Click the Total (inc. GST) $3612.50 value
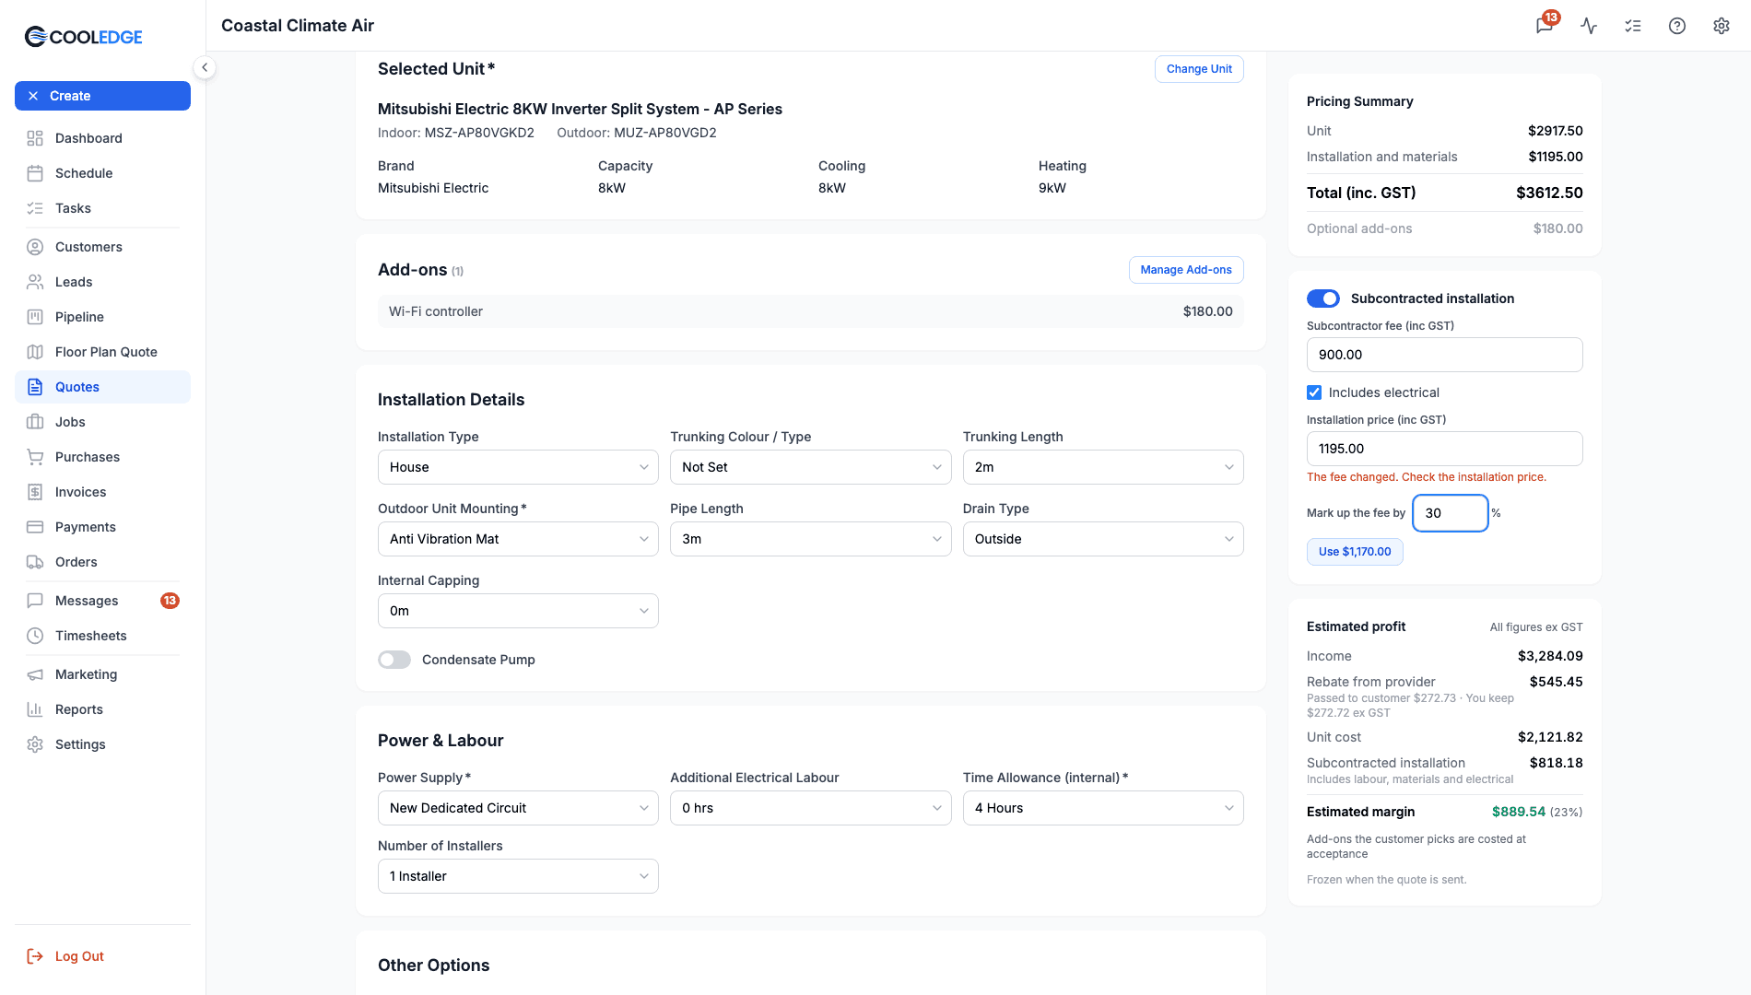The image size is (1751, 995). (x=1549, y=193)
